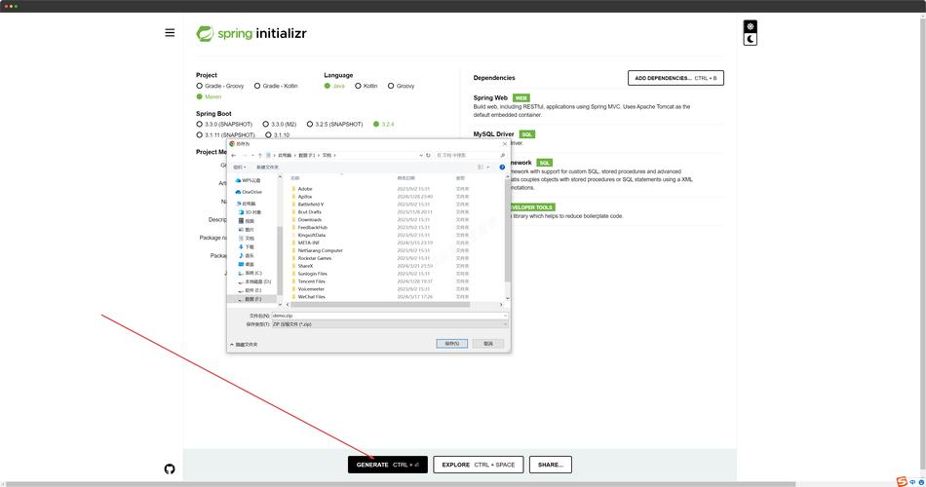Viewport: 926px width, 487px height.
Task: Refresh the folder listing in the save dialog
Action: (428, 155)
